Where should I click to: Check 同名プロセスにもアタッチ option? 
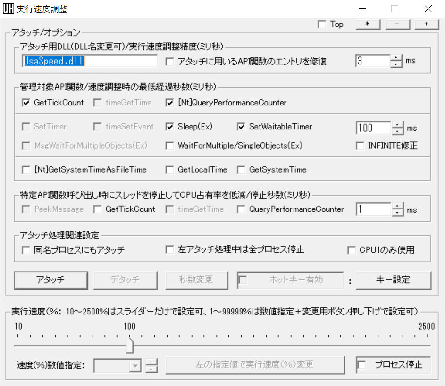pyautogui.click(x=26, y=250)
